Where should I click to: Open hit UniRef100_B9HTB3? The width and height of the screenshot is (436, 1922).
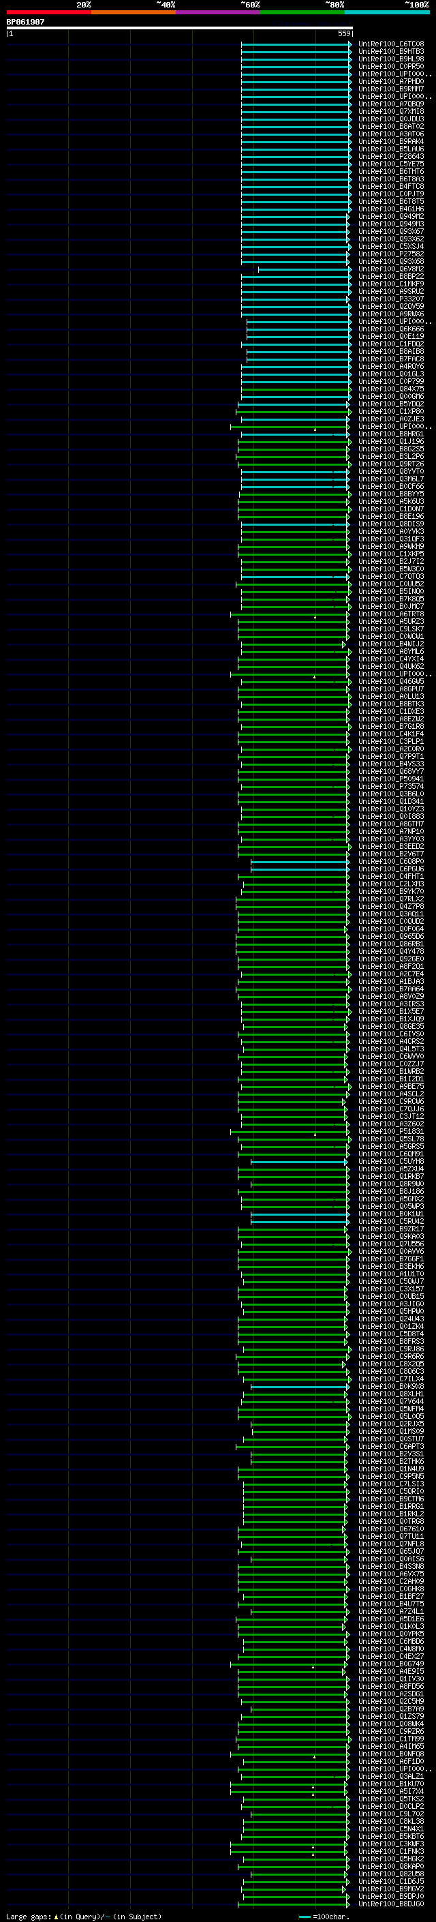(x=391, y=52)
